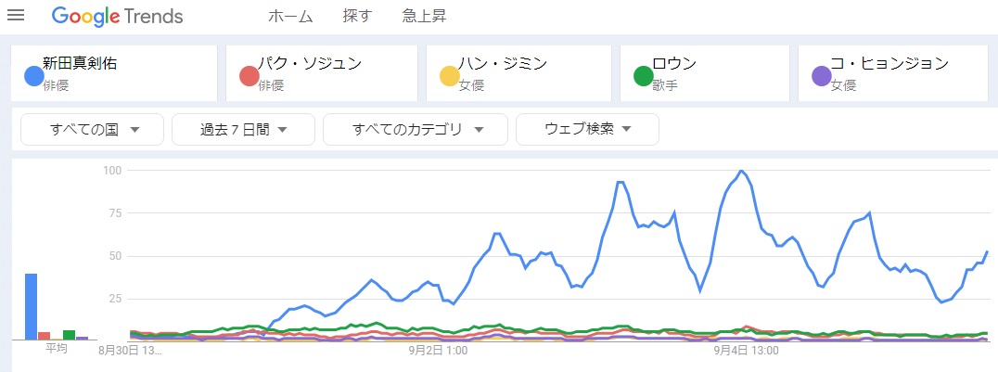998x372 pixels.
Task: Switch to the 急上昇 trending tab
Action: [x=422, y=17]
